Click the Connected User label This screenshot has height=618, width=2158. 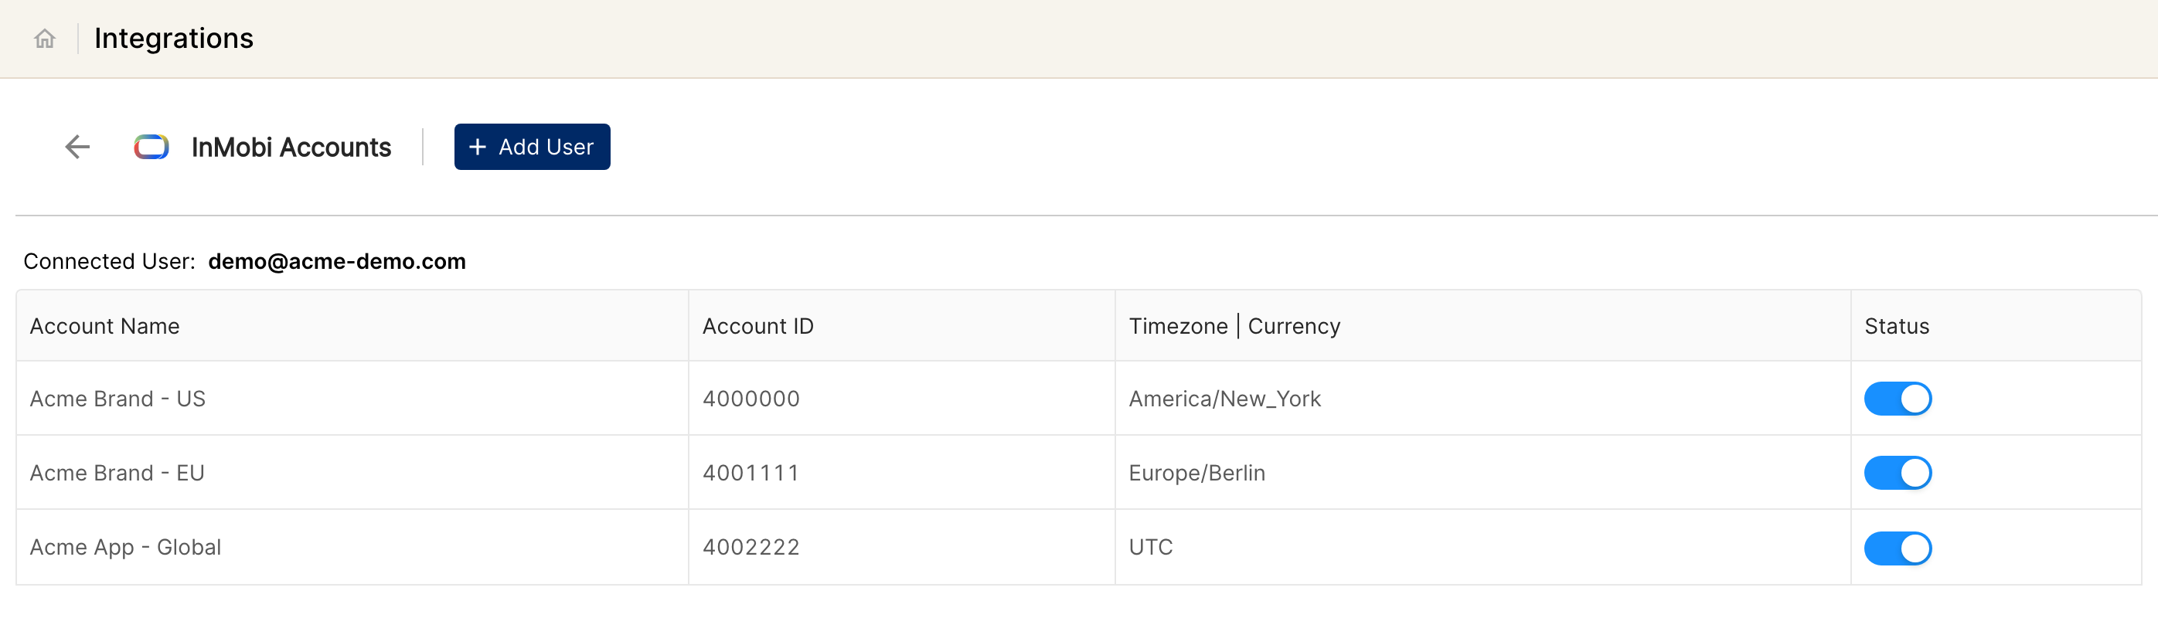point(109,261)
